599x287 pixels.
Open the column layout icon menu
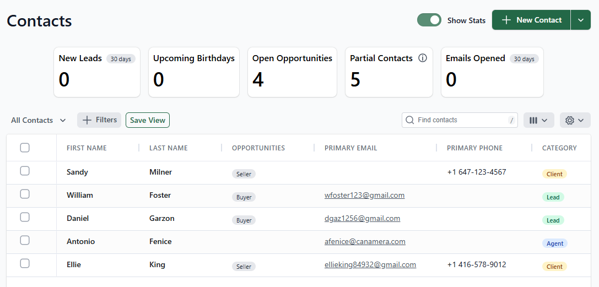(538, 120)
